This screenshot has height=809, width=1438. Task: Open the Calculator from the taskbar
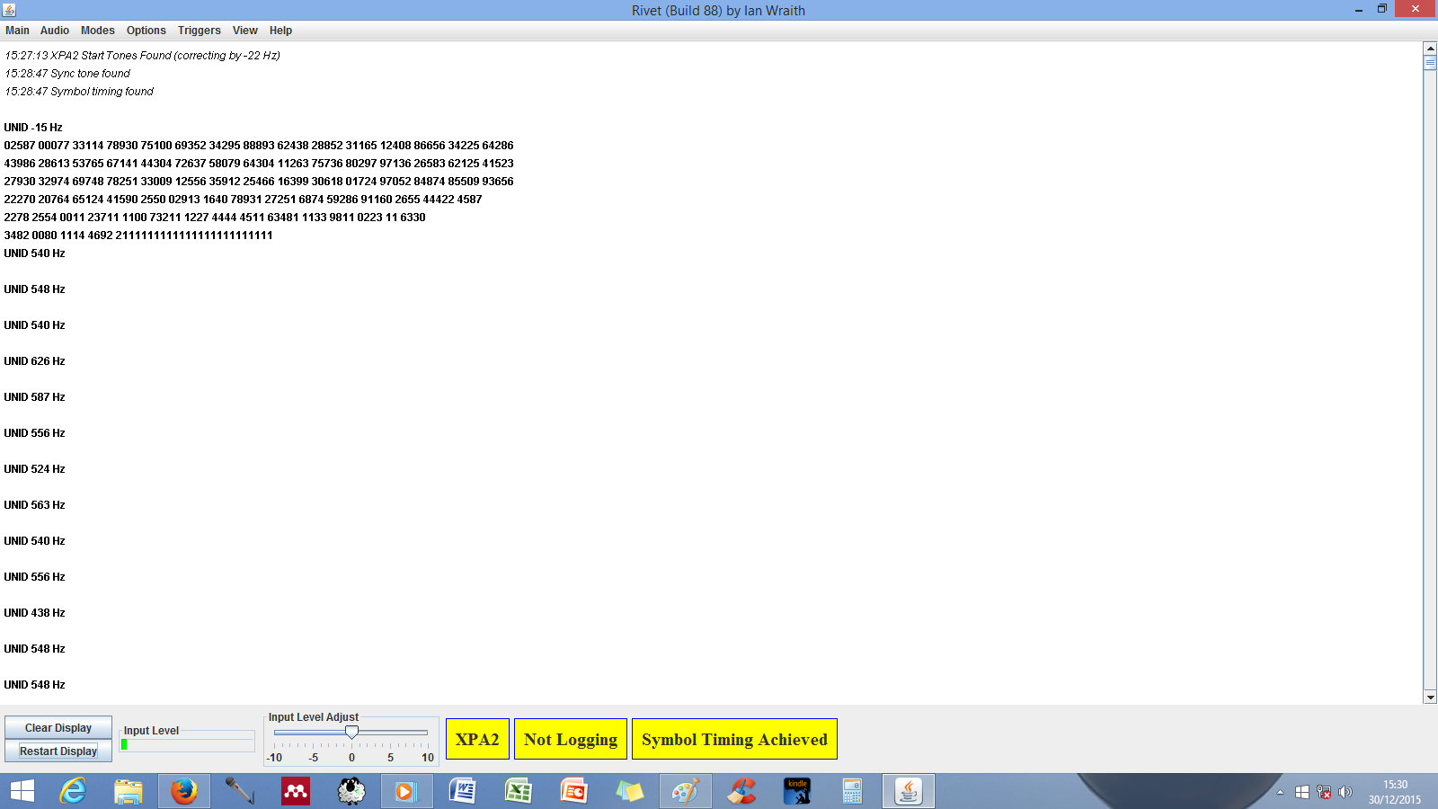pyautogui.click(x=852, y=791)
